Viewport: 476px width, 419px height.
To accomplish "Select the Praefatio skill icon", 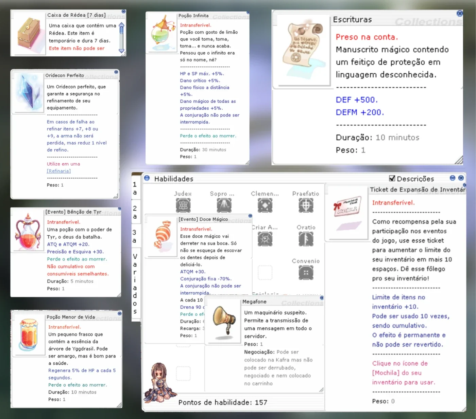I will pos(306,205).
